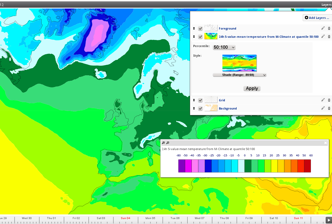332x224 pixels.
Task: Click the temperature layer thumbnail
Action: pos(211,36)
